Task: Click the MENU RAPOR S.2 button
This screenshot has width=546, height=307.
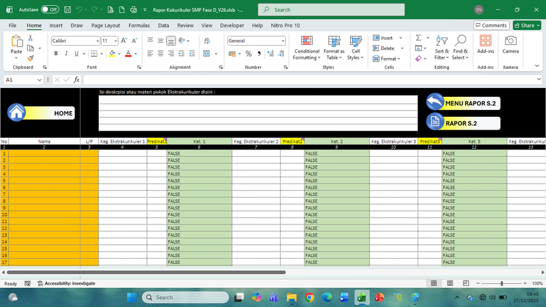Action: (463, 102)
